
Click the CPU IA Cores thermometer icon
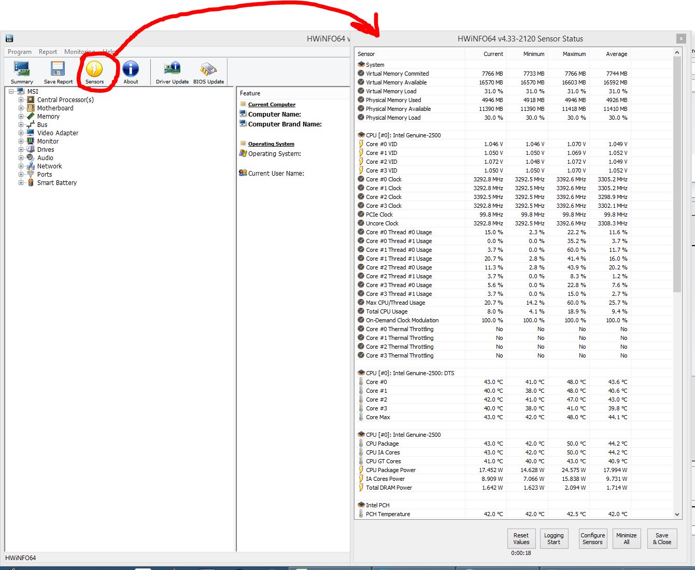point(361,452)
